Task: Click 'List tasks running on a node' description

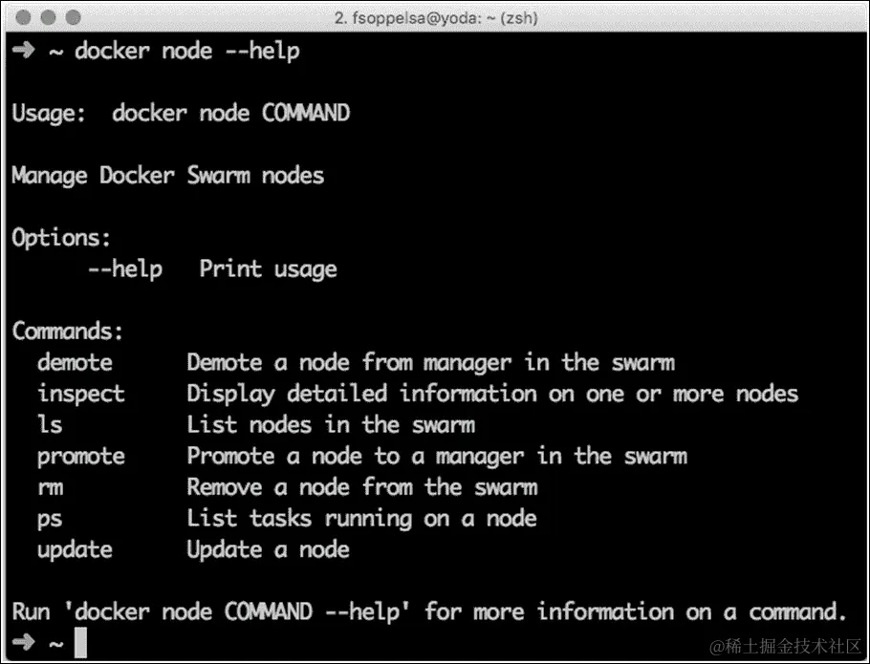Action: 361,519
